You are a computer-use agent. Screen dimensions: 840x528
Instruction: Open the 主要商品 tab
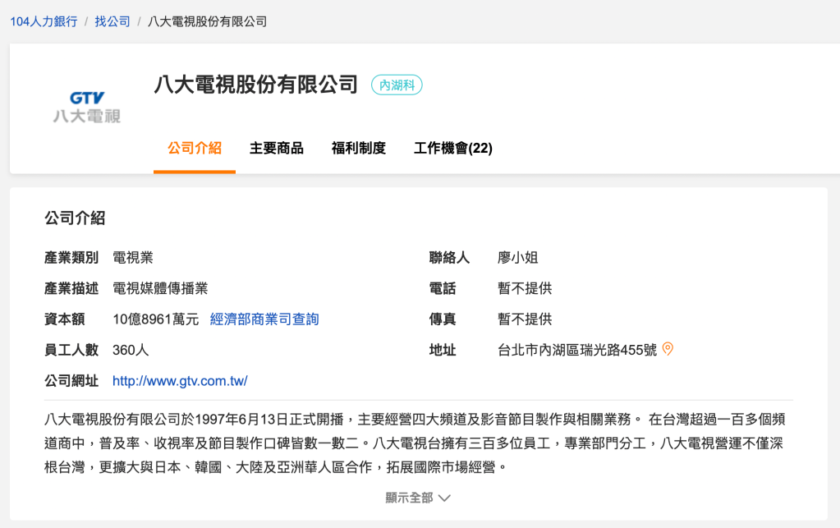(x=277, y=149)
